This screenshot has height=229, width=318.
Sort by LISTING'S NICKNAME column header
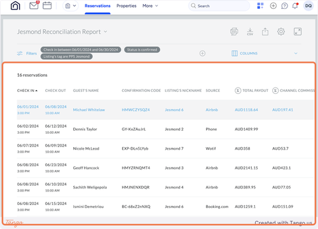(x=183, y=91)
